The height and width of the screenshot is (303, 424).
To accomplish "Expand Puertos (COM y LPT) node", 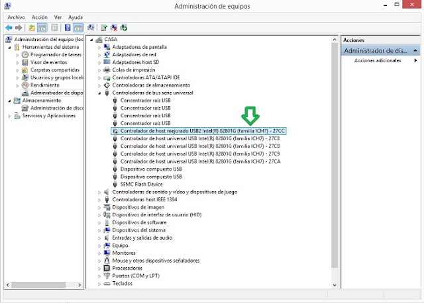I will pyautogui.click(x=99, y=276).
